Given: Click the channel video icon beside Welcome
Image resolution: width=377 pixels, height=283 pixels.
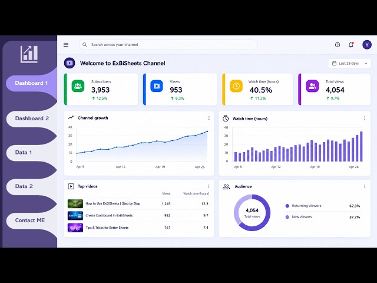Looking at the screenshot, I should 70,63.
